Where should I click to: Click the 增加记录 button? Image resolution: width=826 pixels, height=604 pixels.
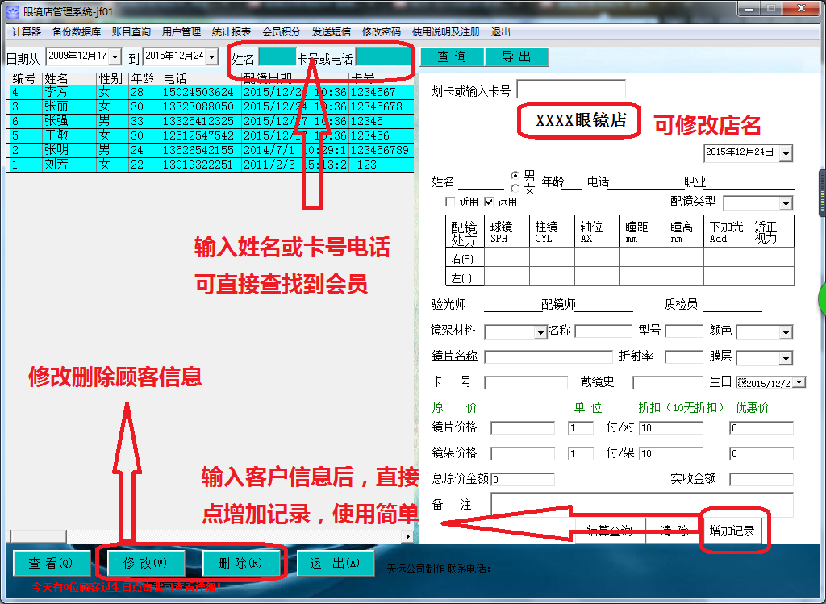pyautogui.click(x=732, y=531)
